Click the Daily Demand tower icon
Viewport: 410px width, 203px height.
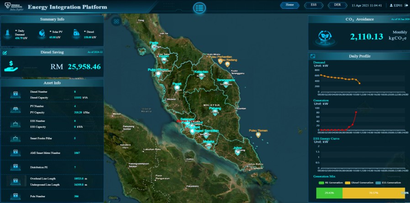pos(8,34)
